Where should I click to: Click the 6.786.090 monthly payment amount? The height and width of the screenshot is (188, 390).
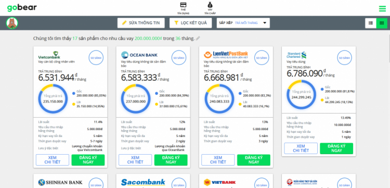(x=305, y=73)
